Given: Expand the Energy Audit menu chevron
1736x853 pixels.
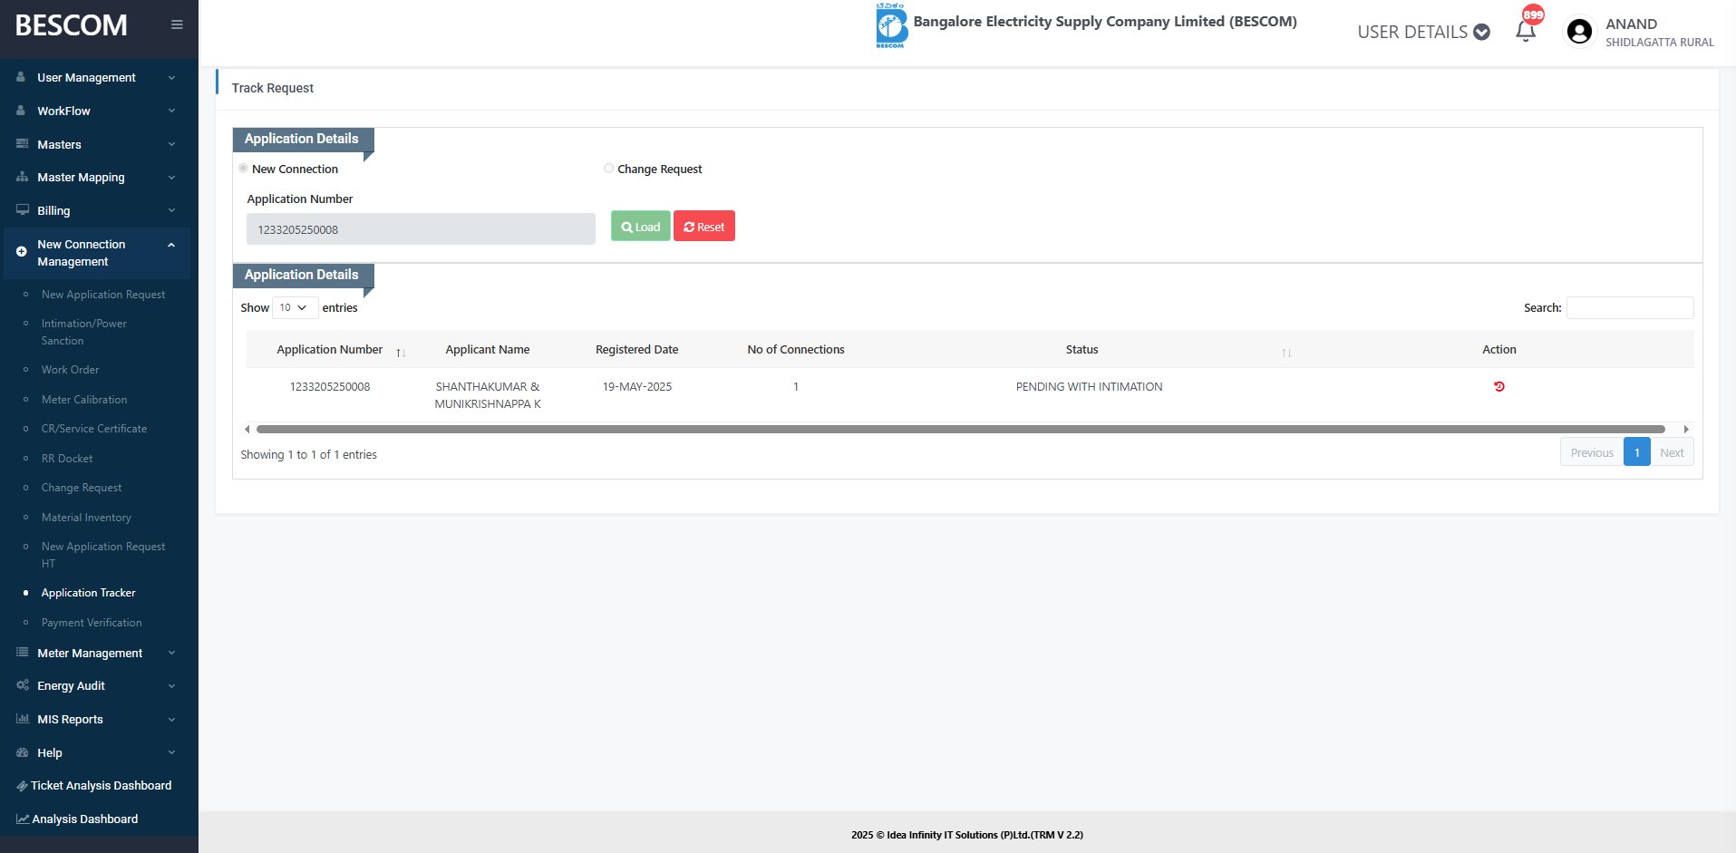Looking at the screenshot, I should pos(171,686).
